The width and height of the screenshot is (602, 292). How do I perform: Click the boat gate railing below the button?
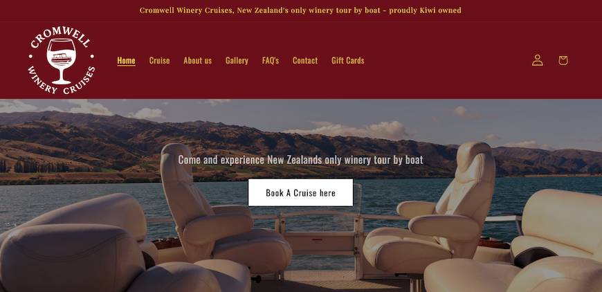320,230
